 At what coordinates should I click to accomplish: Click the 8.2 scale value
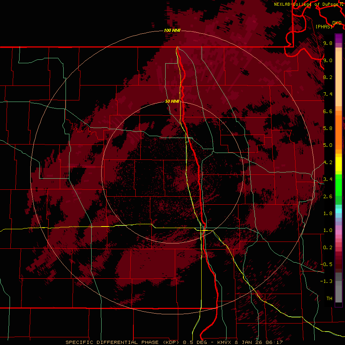click(x=328, y=77)
